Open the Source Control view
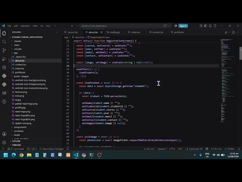Image resolution: width=242 pixels, height=182 pixels. 4,50
